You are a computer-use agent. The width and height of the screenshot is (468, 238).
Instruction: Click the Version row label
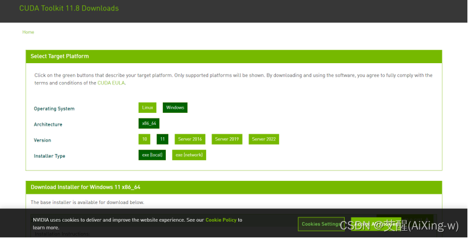coord(43,140)
